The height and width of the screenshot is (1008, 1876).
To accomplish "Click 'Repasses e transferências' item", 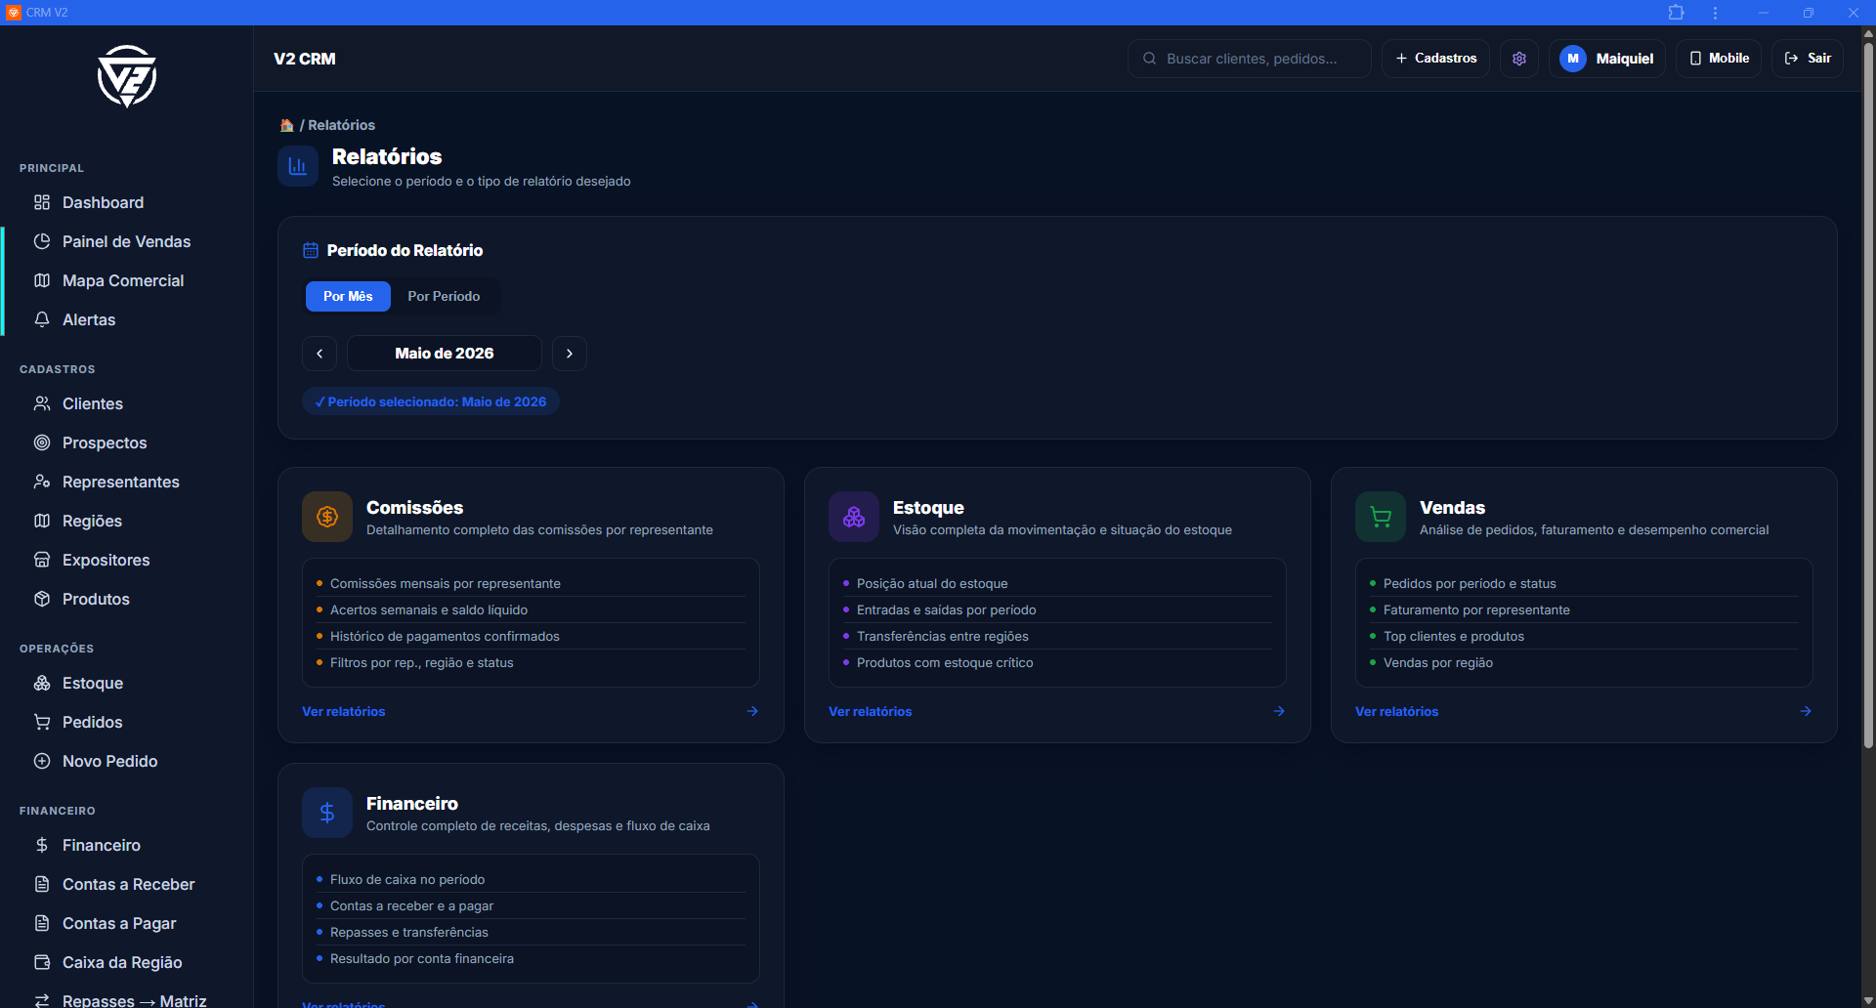I will 409,932.
